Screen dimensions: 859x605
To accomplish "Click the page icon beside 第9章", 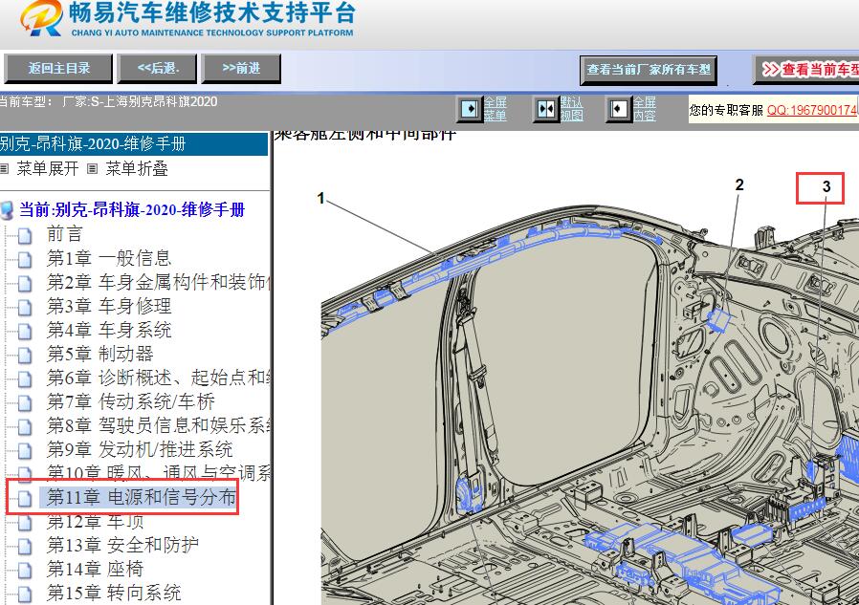I will point(25,451).
